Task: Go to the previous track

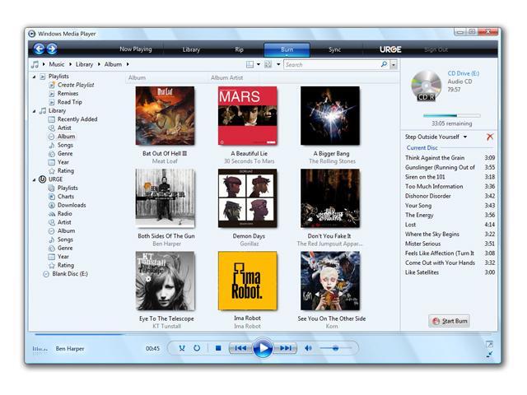Action: point(240,348)
